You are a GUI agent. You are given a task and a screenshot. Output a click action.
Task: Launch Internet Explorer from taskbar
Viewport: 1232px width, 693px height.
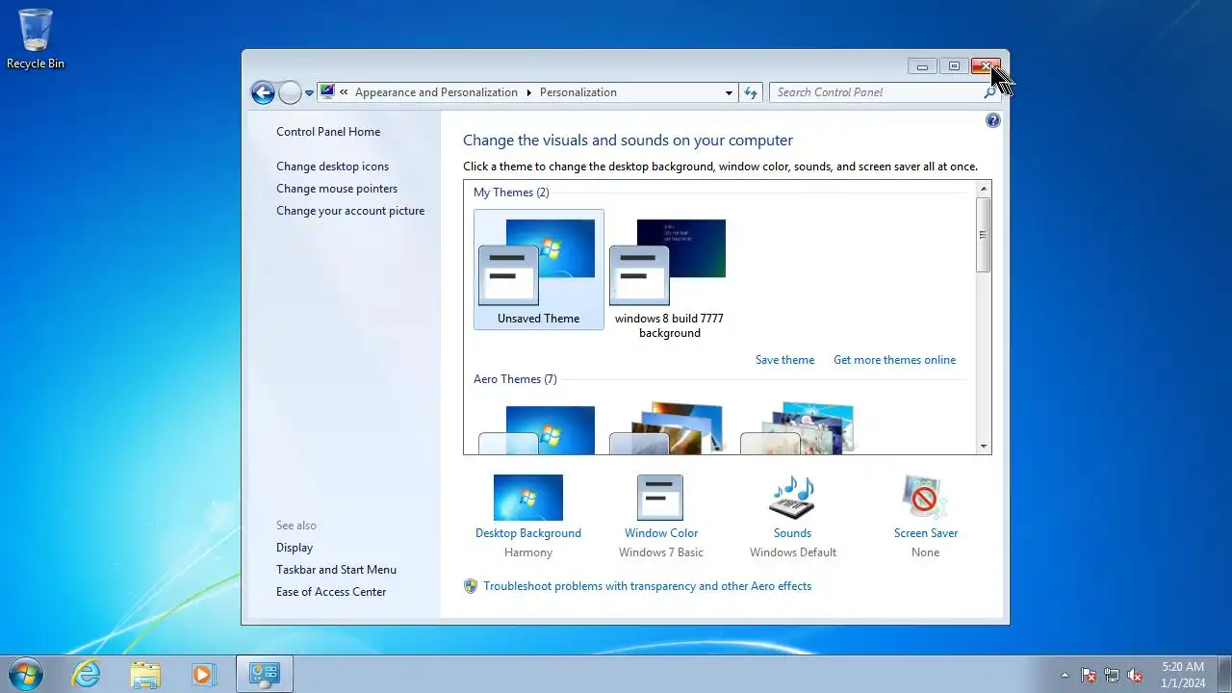point(87,674)
